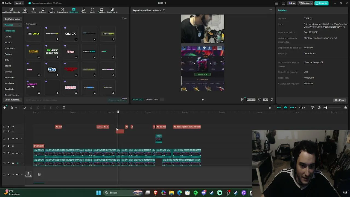Image resolution: width=350 pixels, height=197 pixels.
Task: Select the Bombazos template category
Action: [x=10, y=48]
